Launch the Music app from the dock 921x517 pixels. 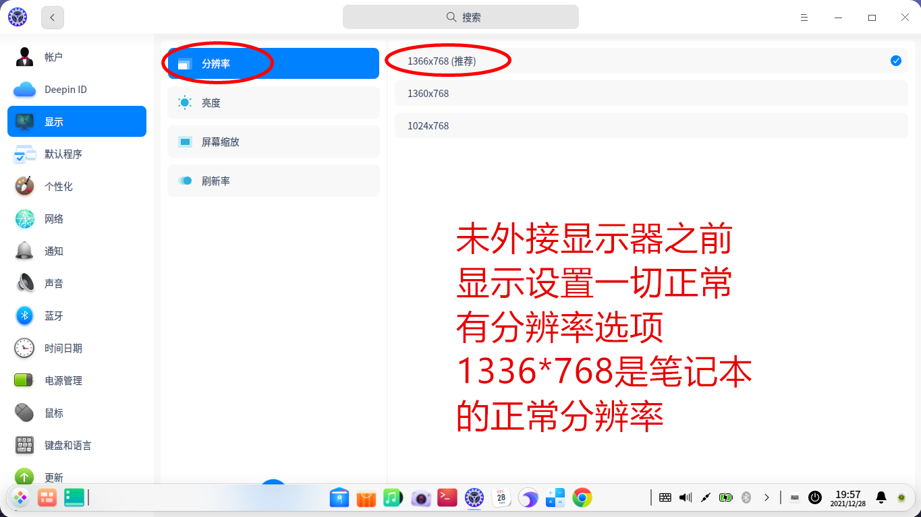(x=393, y=498)
